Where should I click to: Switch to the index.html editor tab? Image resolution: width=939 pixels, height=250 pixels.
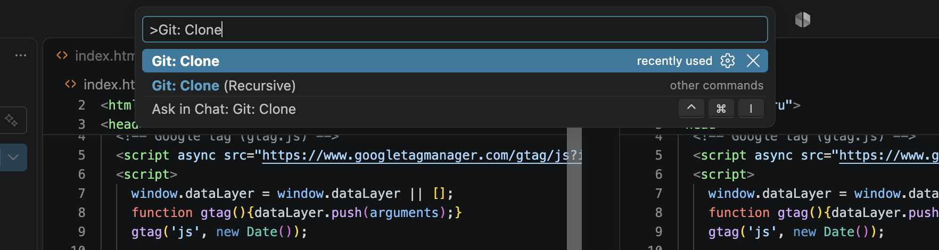96,55
